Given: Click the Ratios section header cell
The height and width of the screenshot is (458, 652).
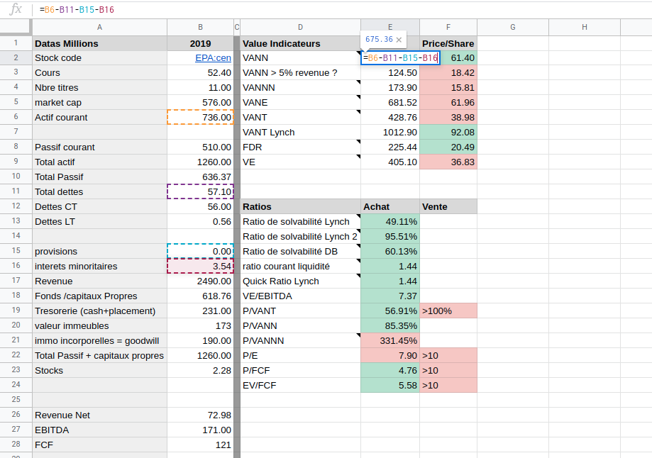Looking at the screenshot, I should 300,207.
